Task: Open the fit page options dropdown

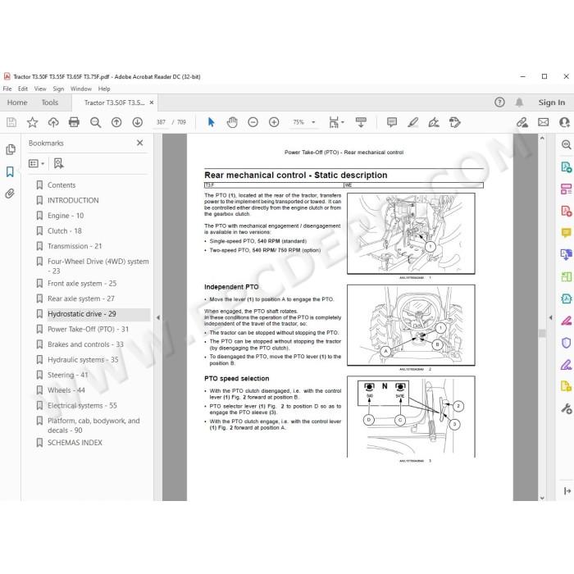Action: point(337,122)
